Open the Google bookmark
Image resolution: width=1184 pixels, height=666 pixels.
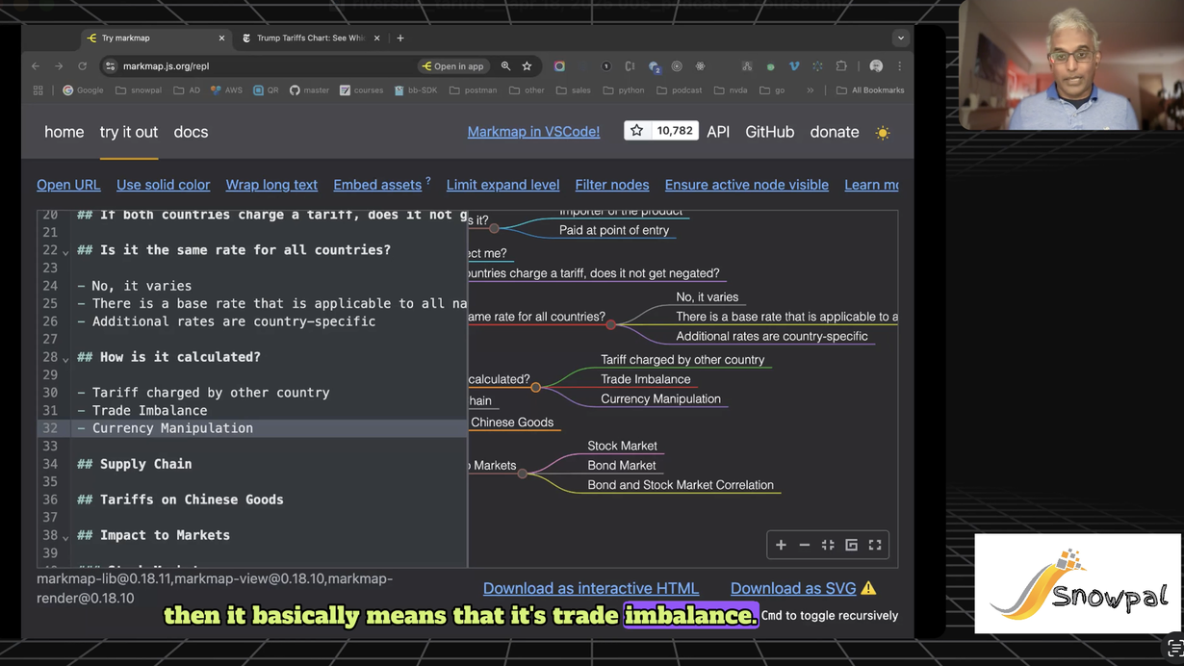tap(83, 90)
